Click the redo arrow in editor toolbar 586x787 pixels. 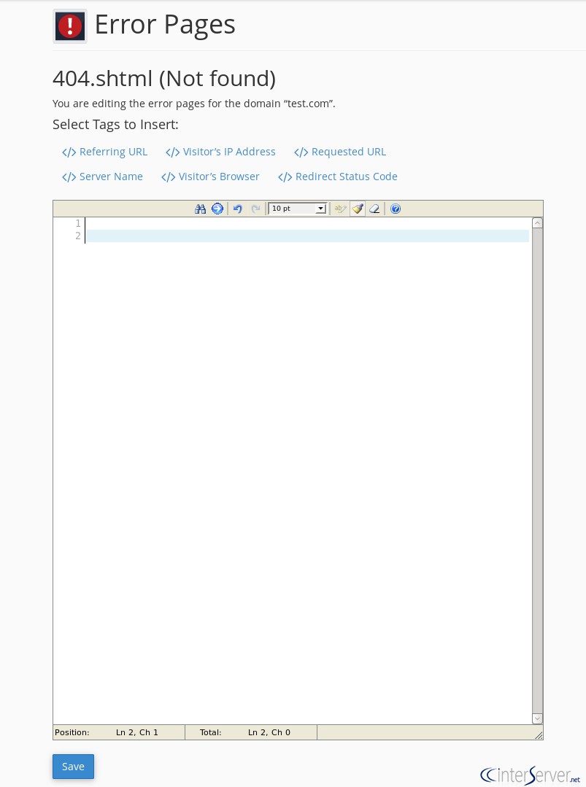255,209
